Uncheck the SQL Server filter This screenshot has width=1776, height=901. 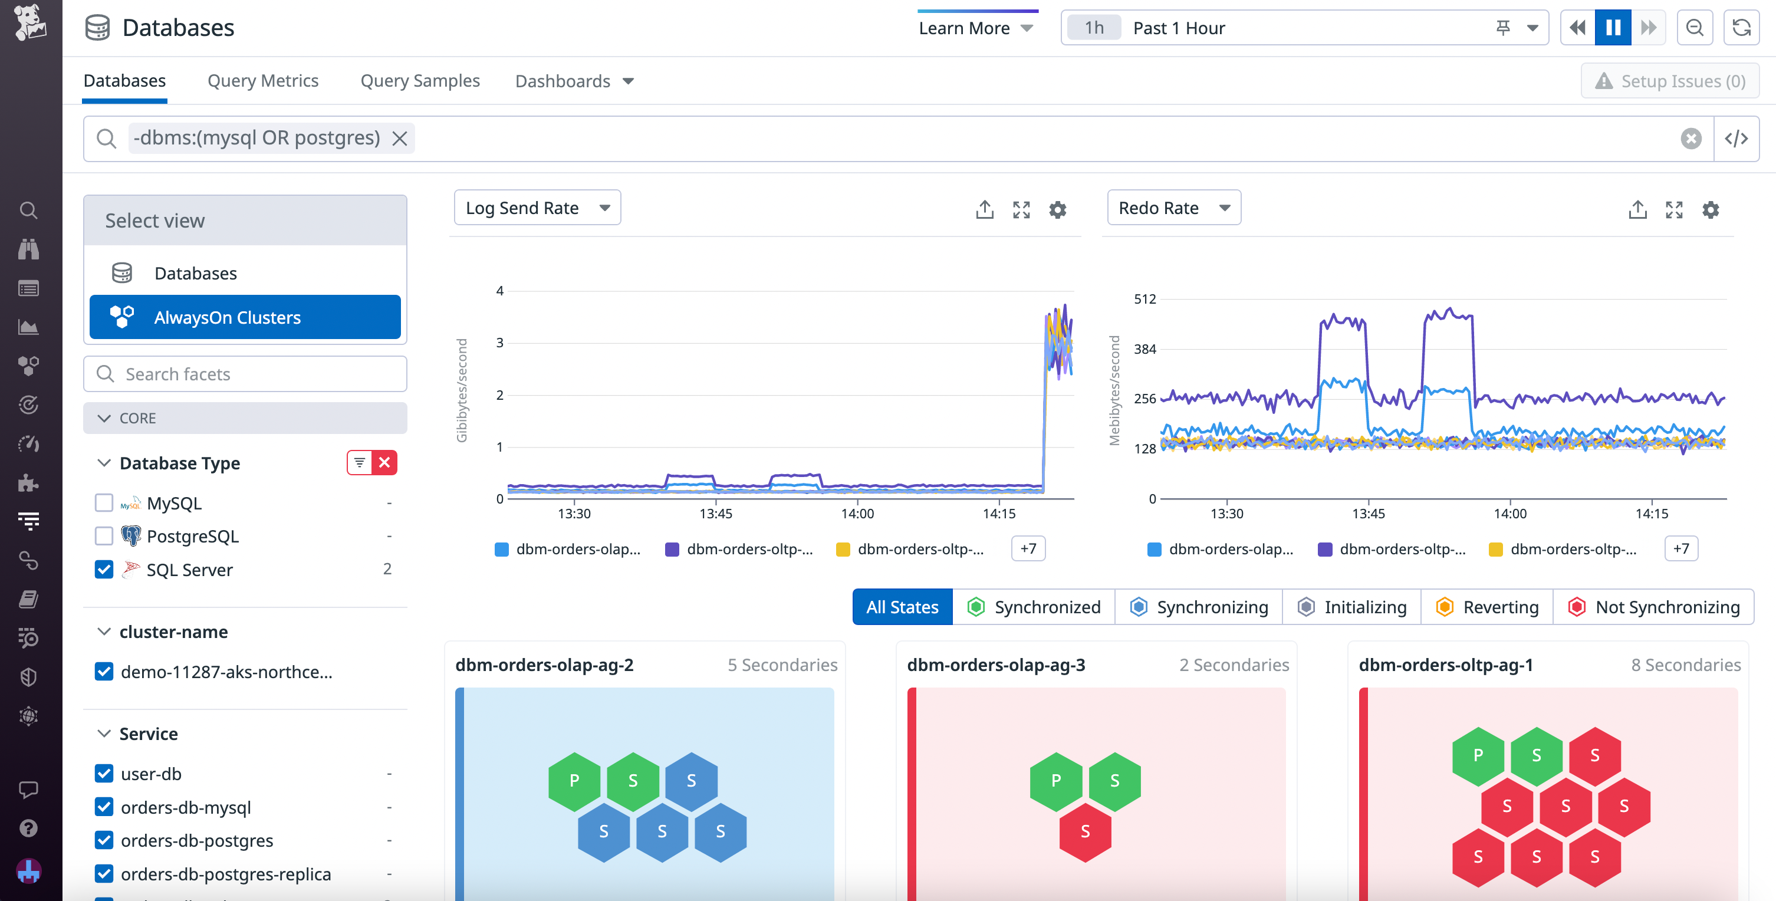[103, 570]
